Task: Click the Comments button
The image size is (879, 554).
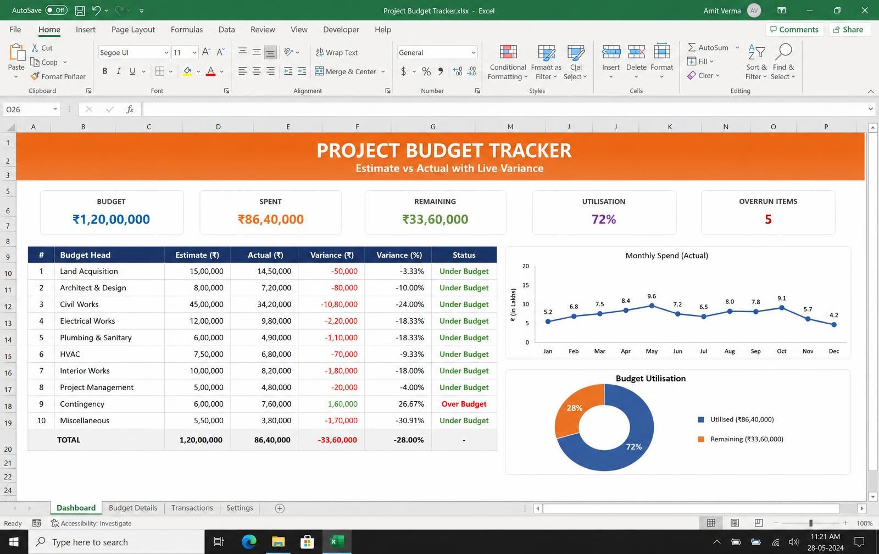Action: point(794,29)
